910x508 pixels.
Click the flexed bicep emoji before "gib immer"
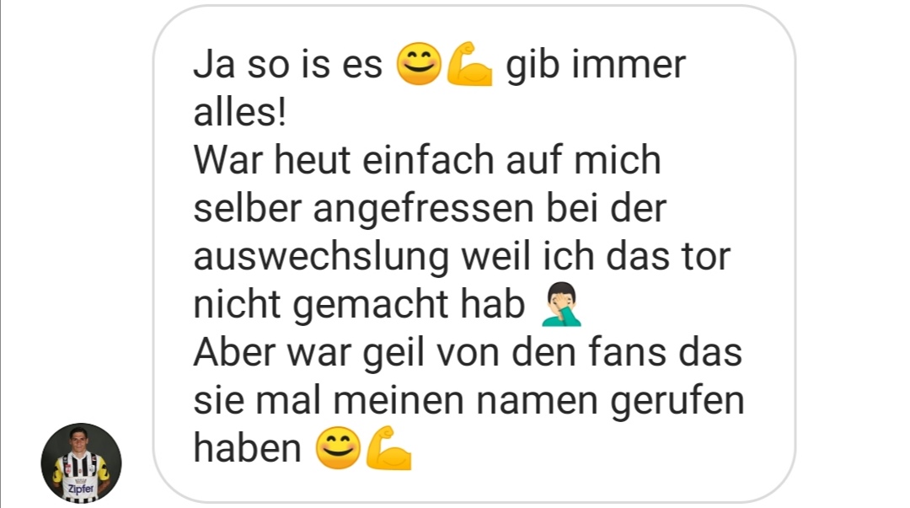pos(469,64)
